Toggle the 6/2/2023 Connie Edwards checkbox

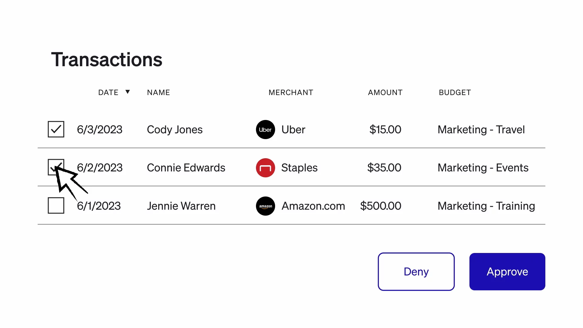click(56, 167)
